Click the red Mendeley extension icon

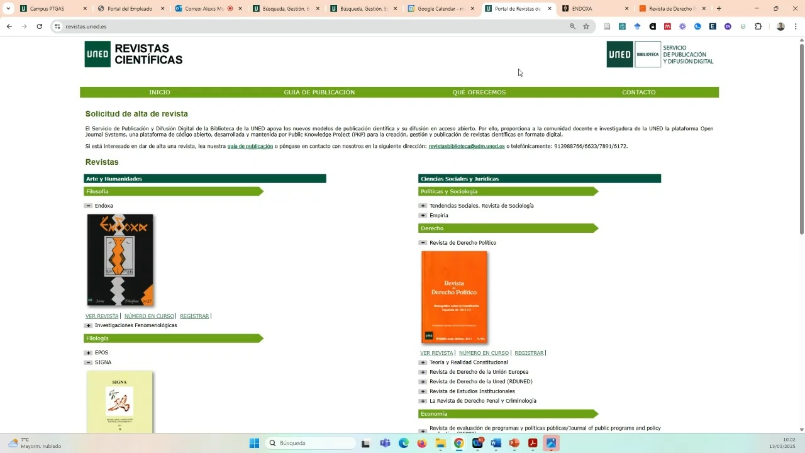click(x=667, y=26)
